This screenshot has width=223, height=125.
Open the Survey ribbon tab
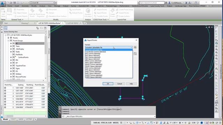pyautogui.click(x=74, y=6)
